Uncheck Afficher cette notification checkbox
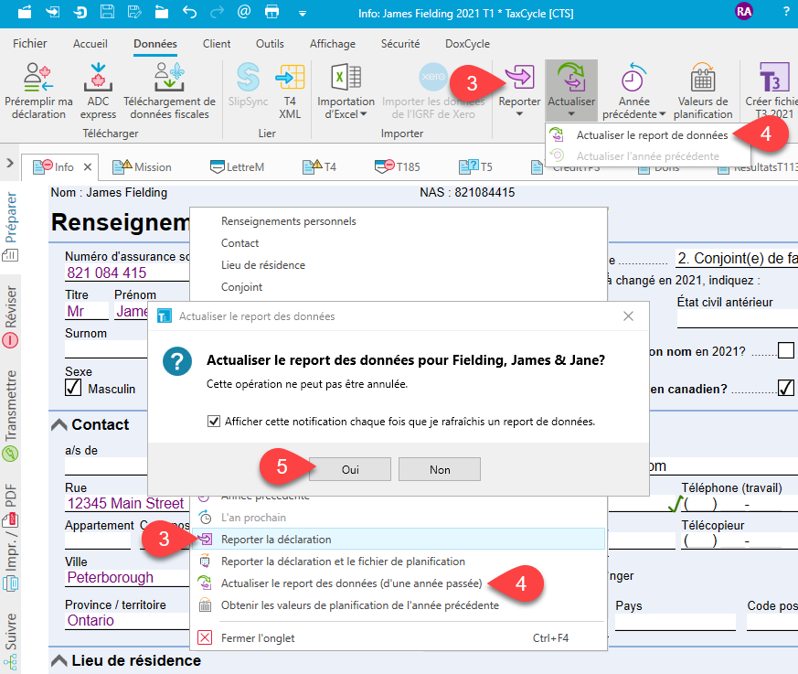The height and width of the screenshot is (674, 798). click(214, 422)
